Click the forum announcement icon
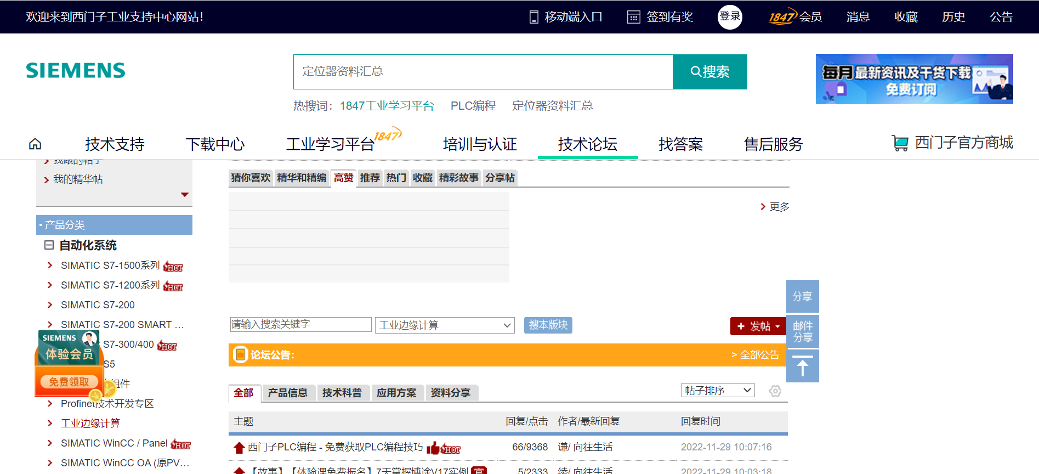 point(240,355)
